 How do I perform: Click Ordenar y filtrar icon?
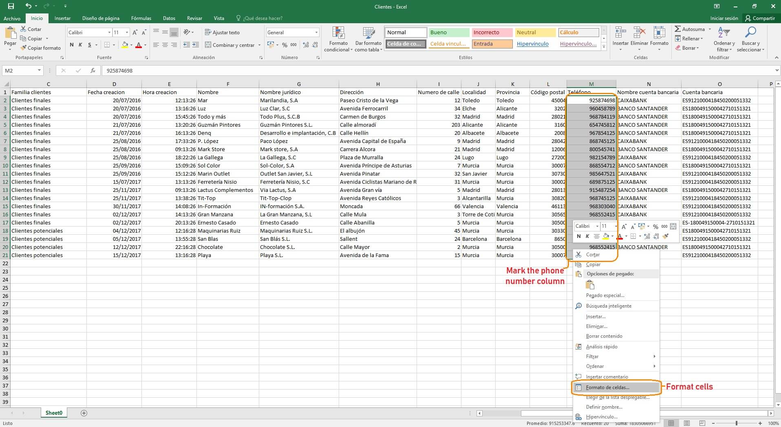[724, 33]
